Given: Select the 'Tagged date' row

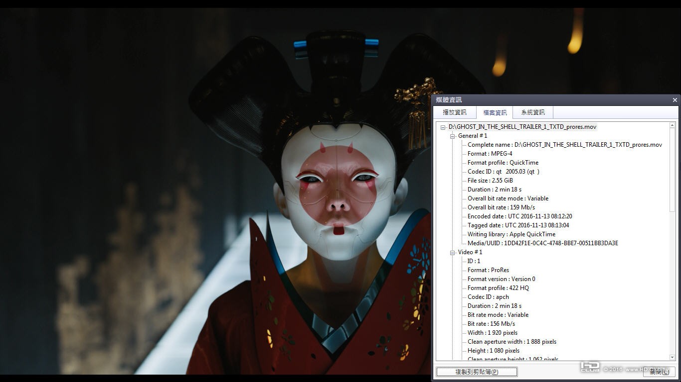Looking at the screenshot, I should coord(518,225).
